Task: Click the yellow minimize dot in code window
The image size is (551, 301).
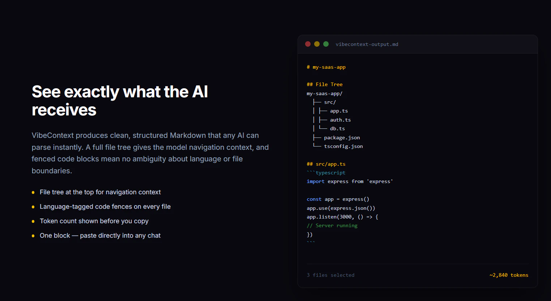Action: (x=317, y=44)
